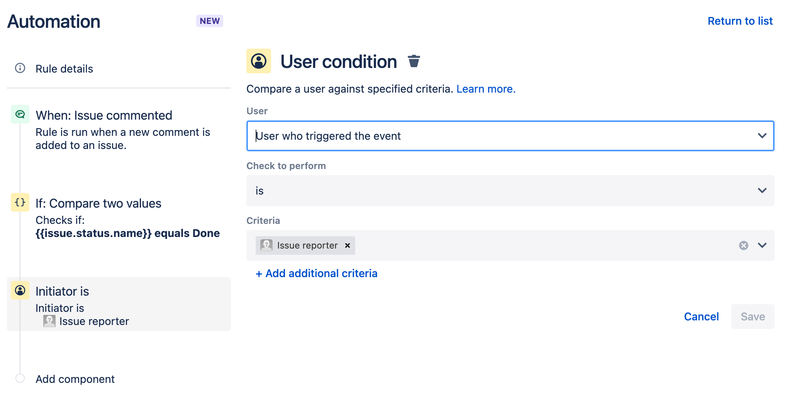
Task: Delete the User condition using the trash icon
Action: point(414,61)
